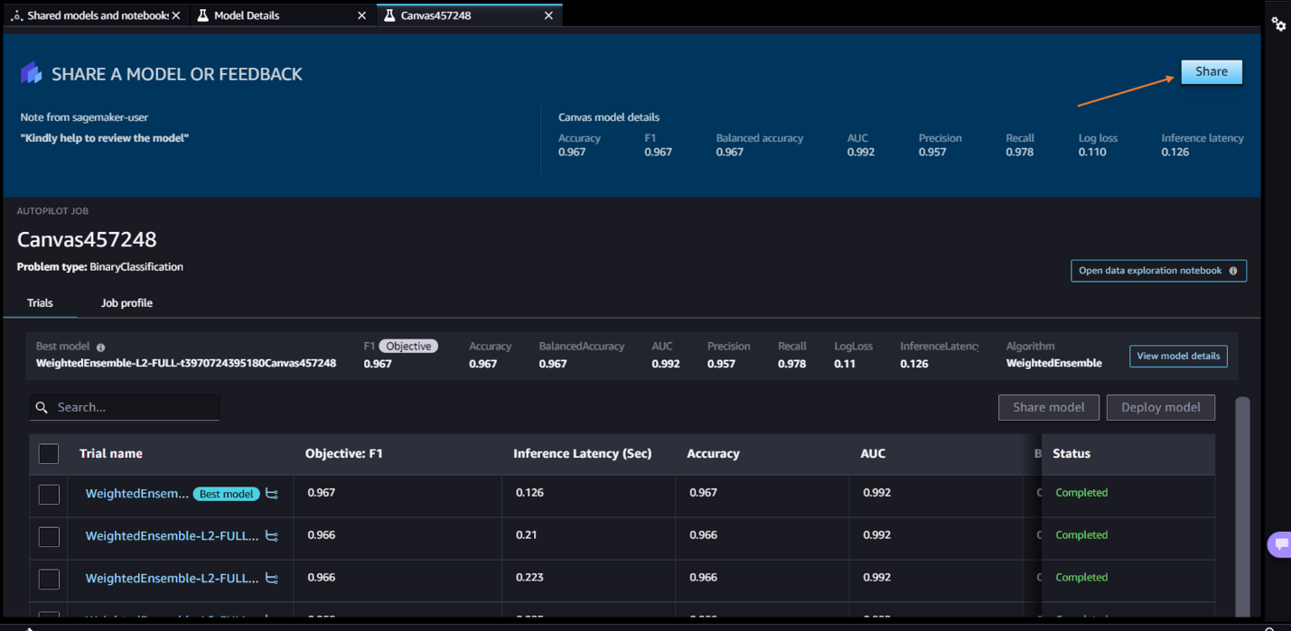Click flask icon on Model Details tab
The width and height of the screenshot is (1291, 631).
[203, 15]
